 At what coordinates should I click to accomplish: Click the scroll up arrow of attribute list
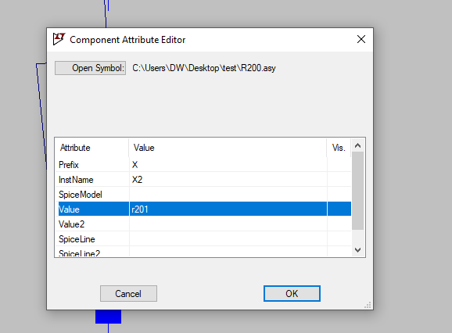(x=357, y=145)
